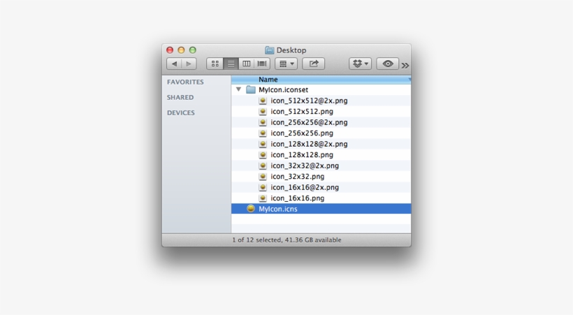
Task: Click the thumbnail icon of icon_256x256.png
Action: coord(263,133)
